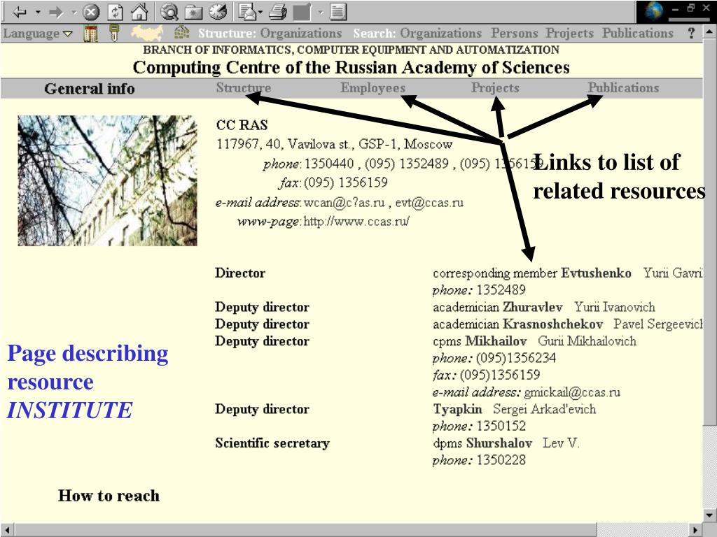Open the Projects search link in top bar
The width and height of the screenshot is (717, 537).
(x=569, y=34)
